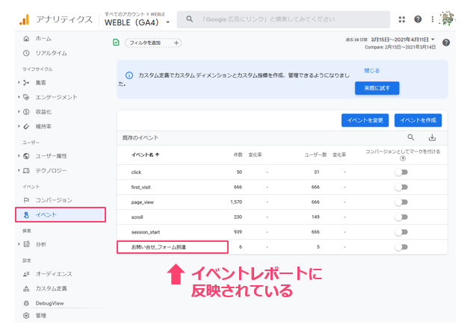Click the テクノロジー devices icon
This screenshot has width=467, height=327.
click(26, 170)
